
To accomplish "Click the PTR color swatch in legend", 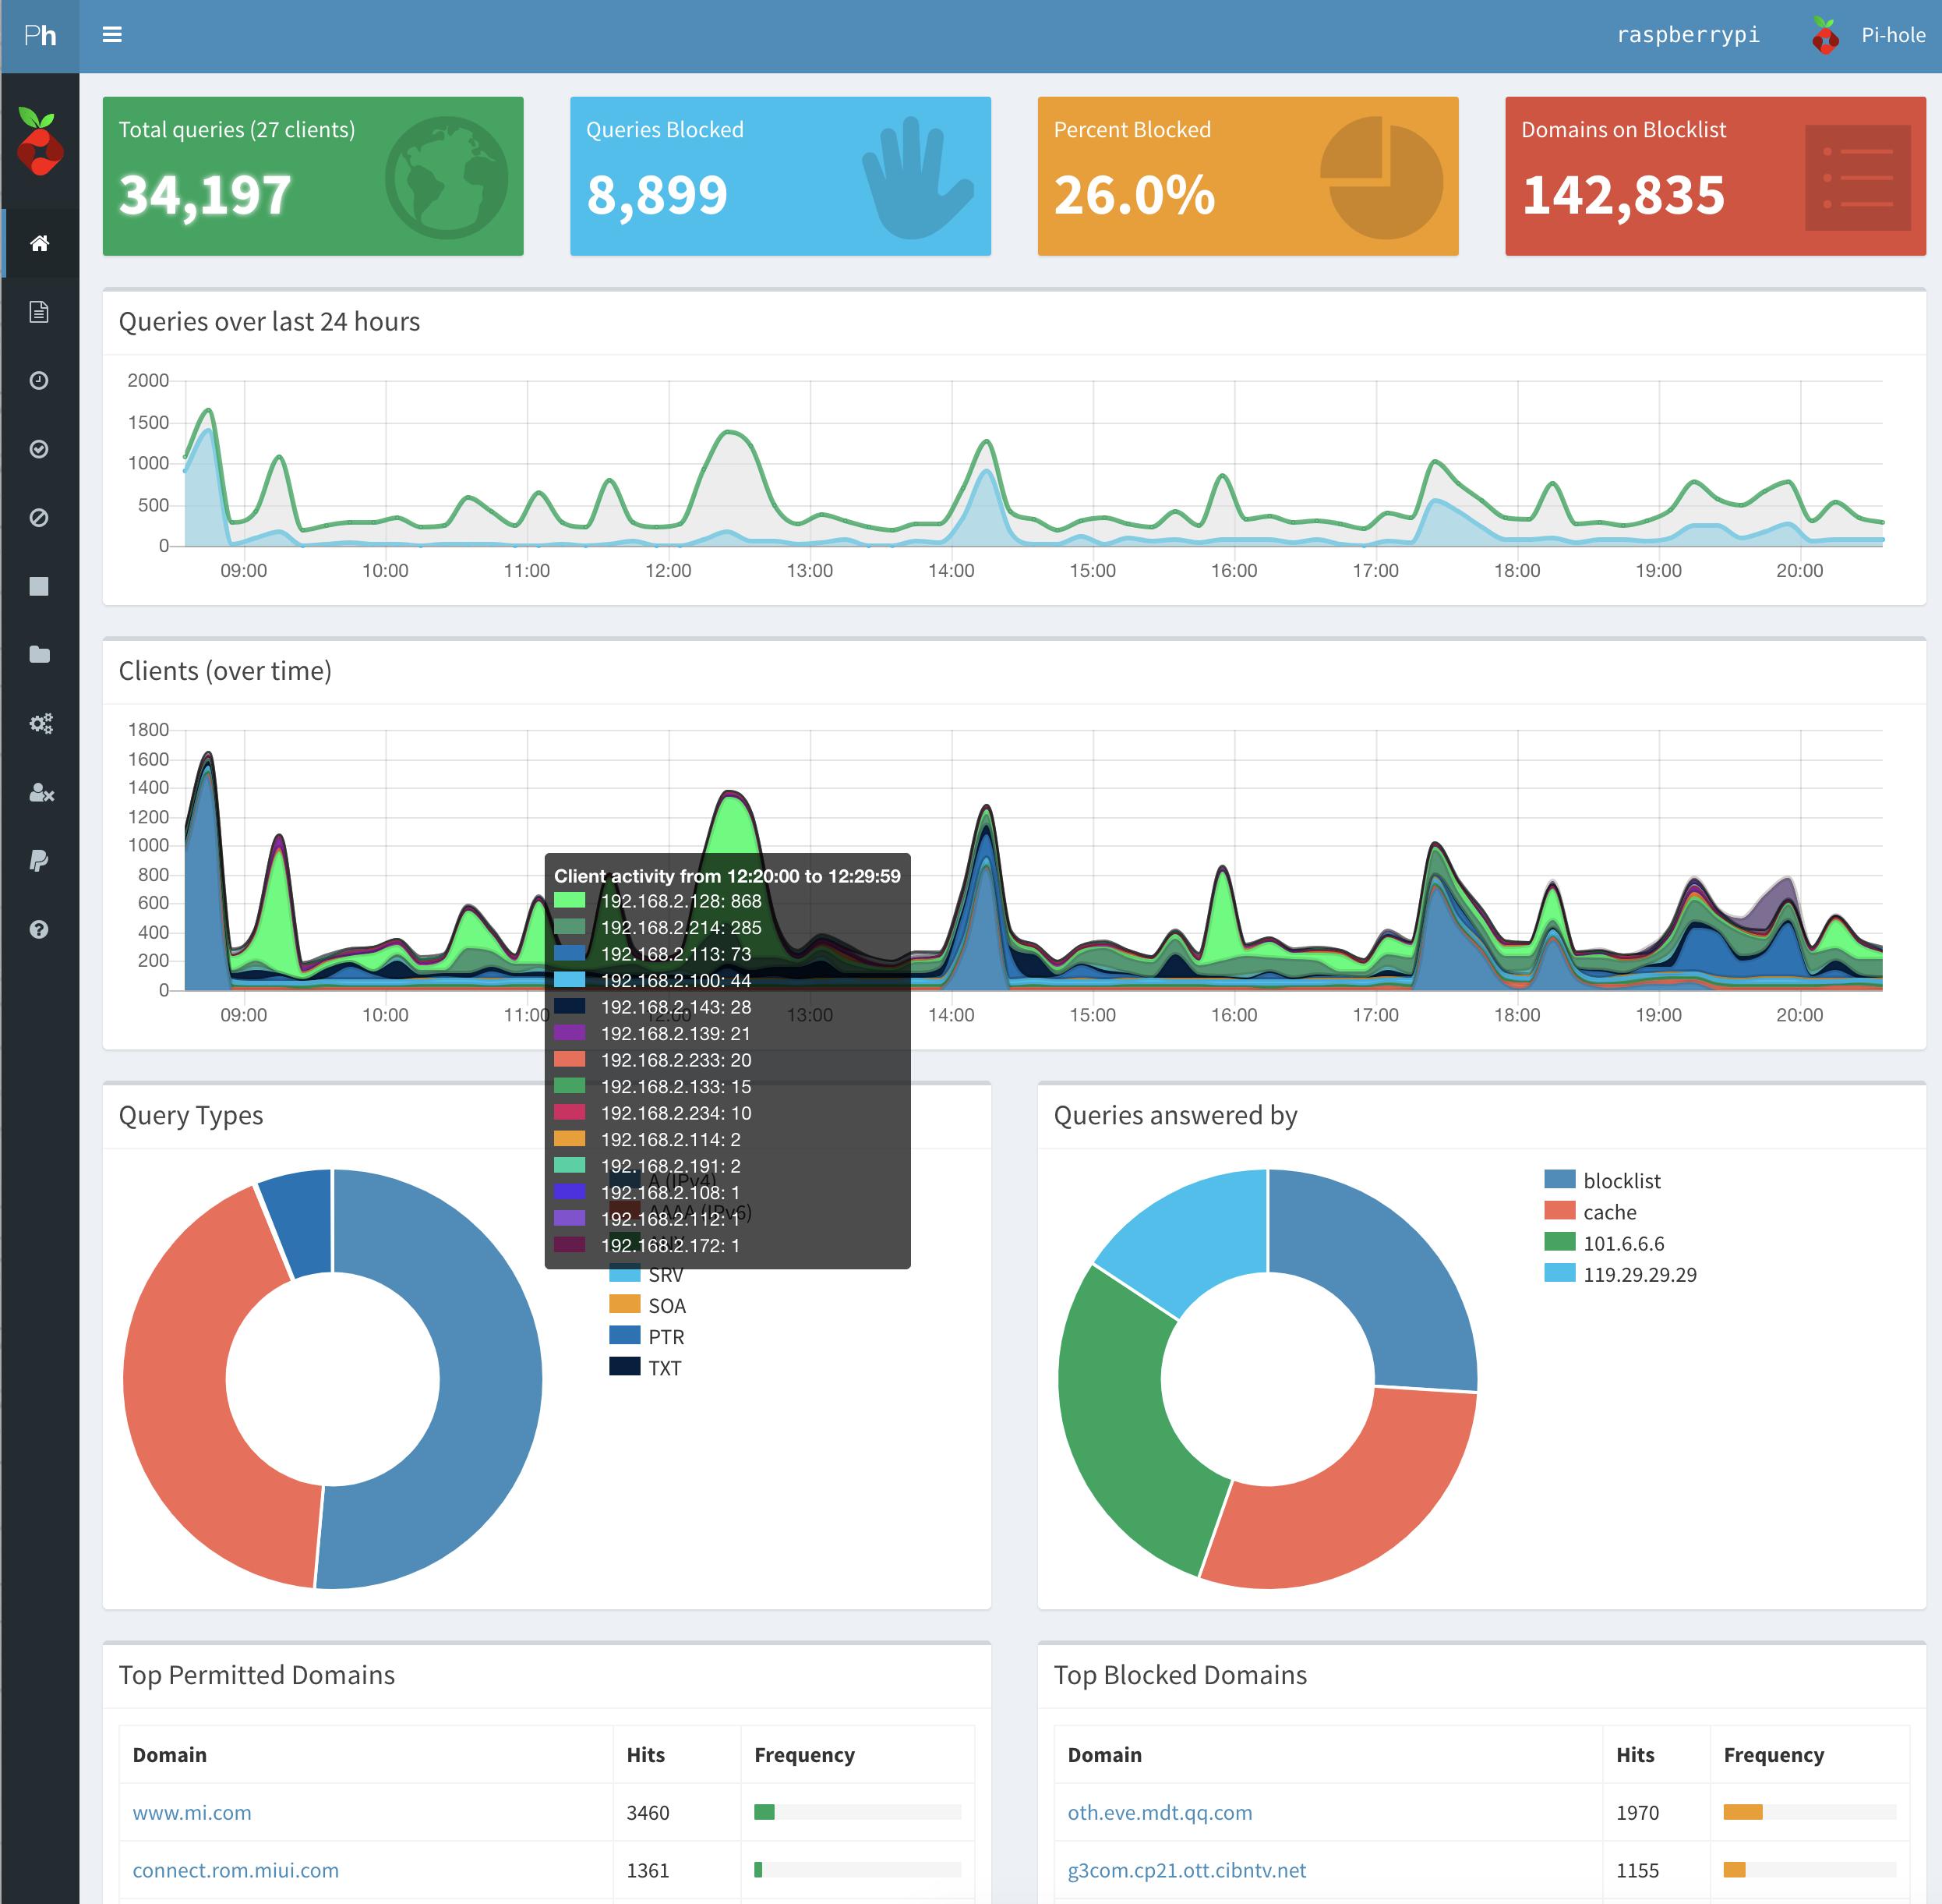I will pos(625,1335).
